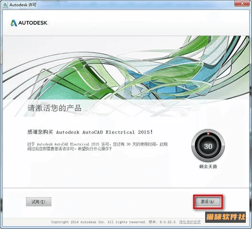Click the Copyright 2014 Autodesk Inc. footer text
The width and height of the screenshot is (252, 229).
tap(99, 222)
